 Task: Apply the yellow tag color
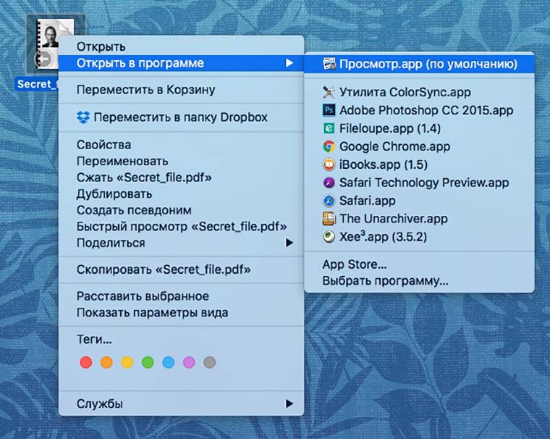coord(127,362)
